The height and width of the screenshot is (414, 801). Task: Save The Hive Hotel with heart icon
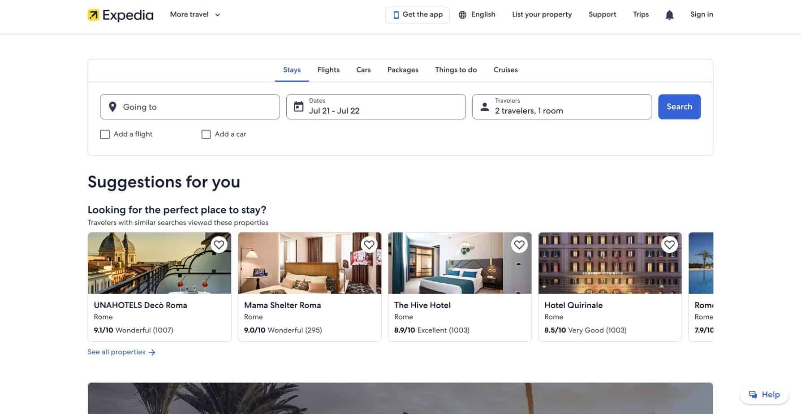[519, 245]
